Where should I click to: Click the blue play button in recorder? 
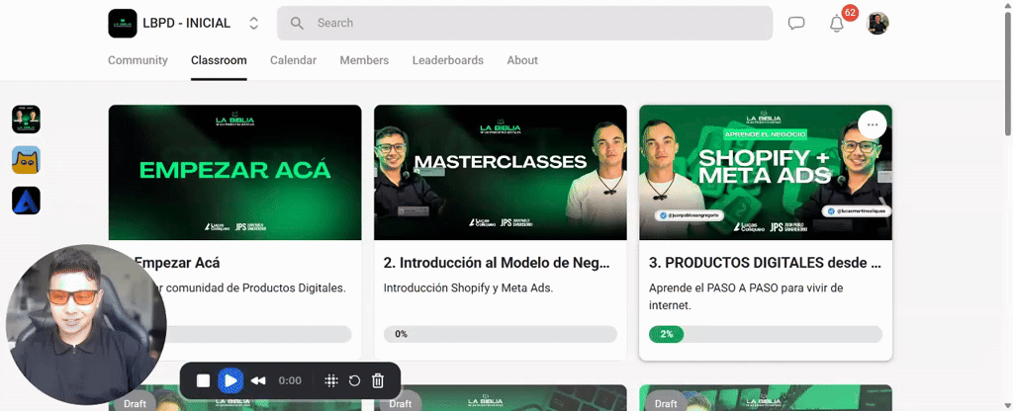pyautogui.click(x=230, y=380)
